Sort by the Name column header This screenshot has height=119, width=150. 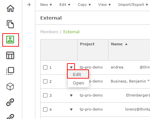pyautogui.click(x=119, y=44)
